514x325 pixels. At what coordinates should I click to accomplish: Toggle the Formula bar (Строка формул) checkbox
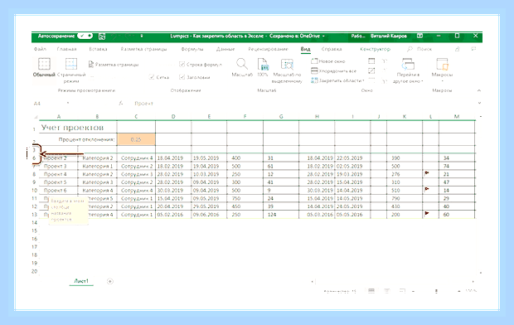[182, 65]
